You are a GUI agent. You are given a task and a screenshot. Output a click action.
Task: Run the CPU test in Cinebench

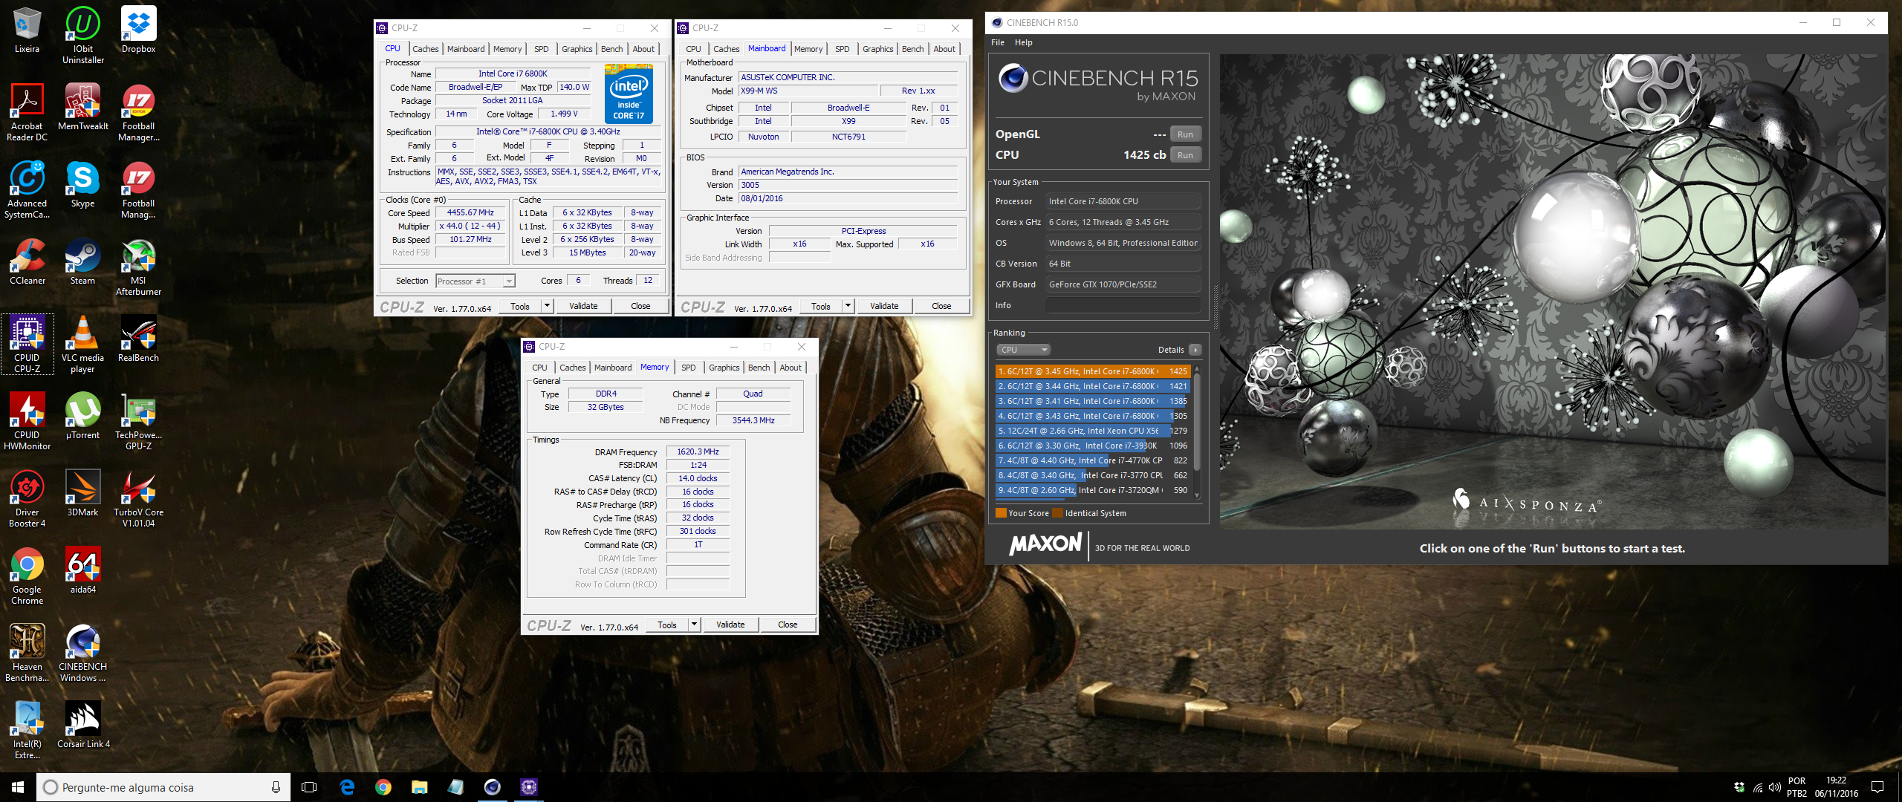[x=1185, y=155]
